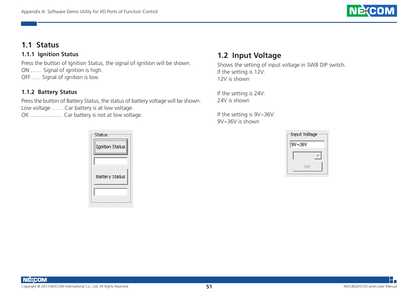The image size is (418, 295).
Task: Click the 9V~36V input voltage field
Action: tap(307, 144)
